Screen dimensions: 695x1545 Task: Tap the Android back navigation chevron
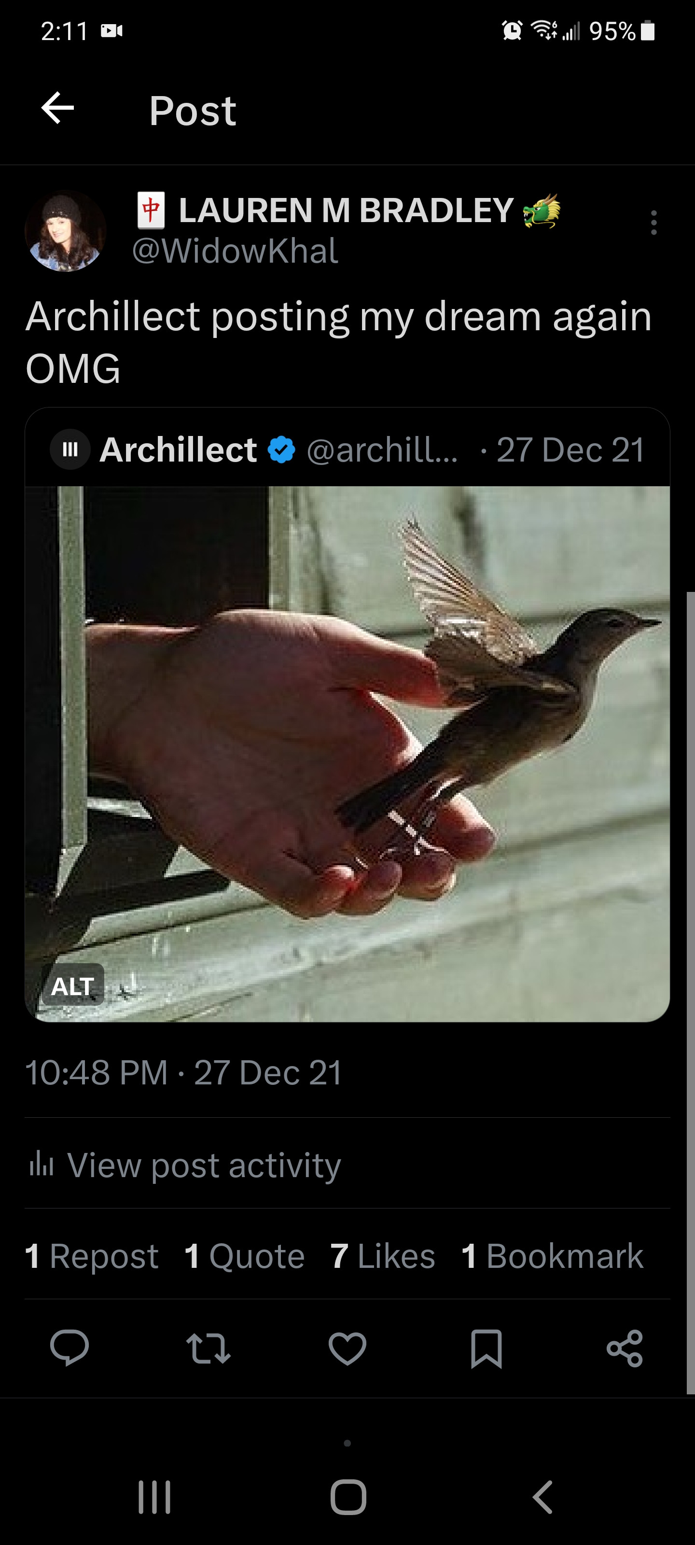(x=542, y=1497)
